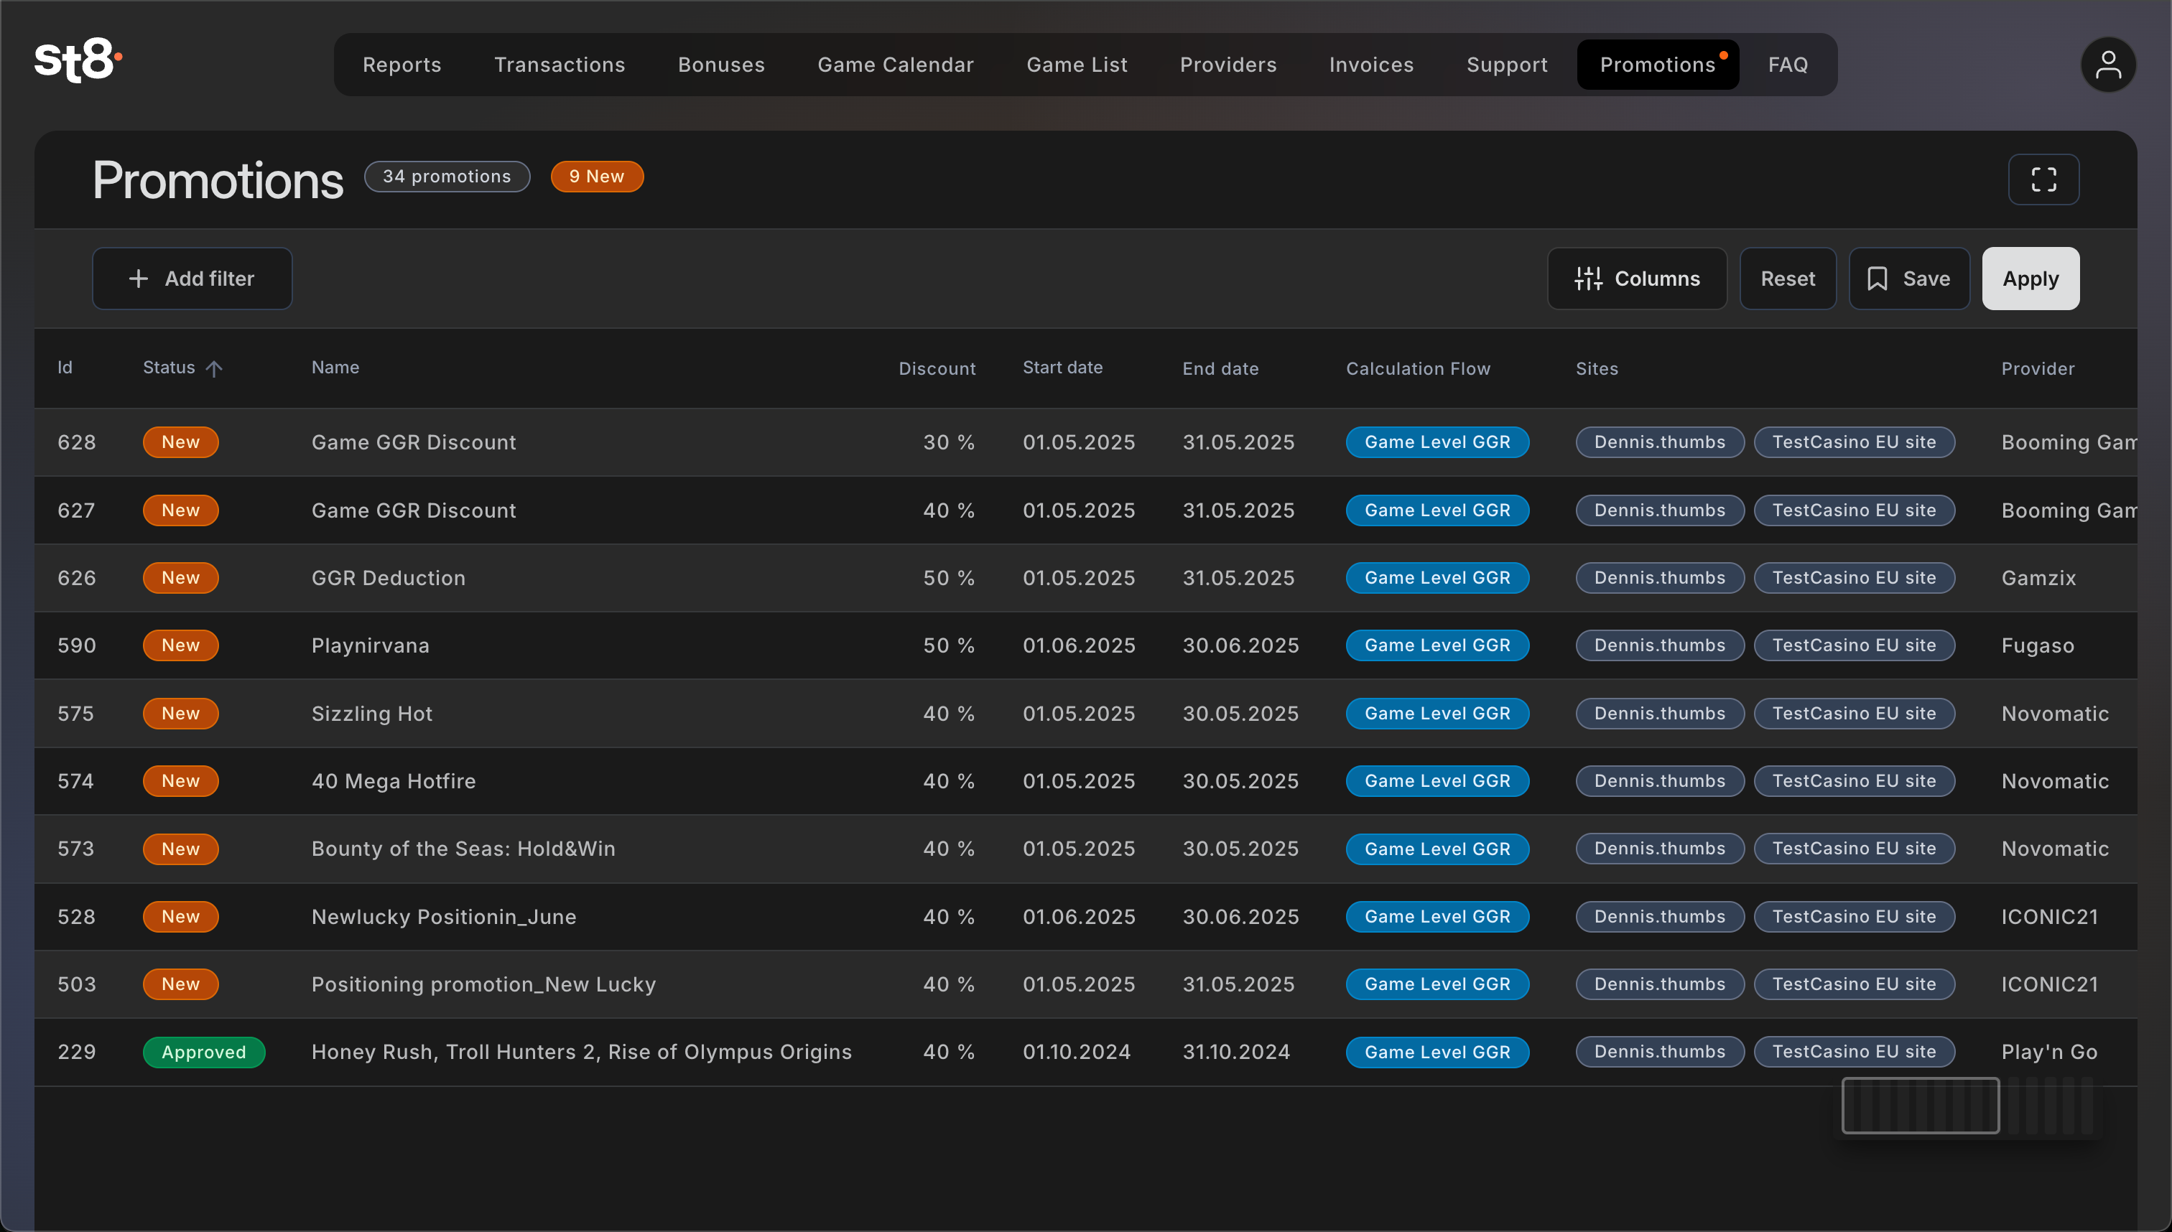Open the FAQ tab

click(1788, 65)
